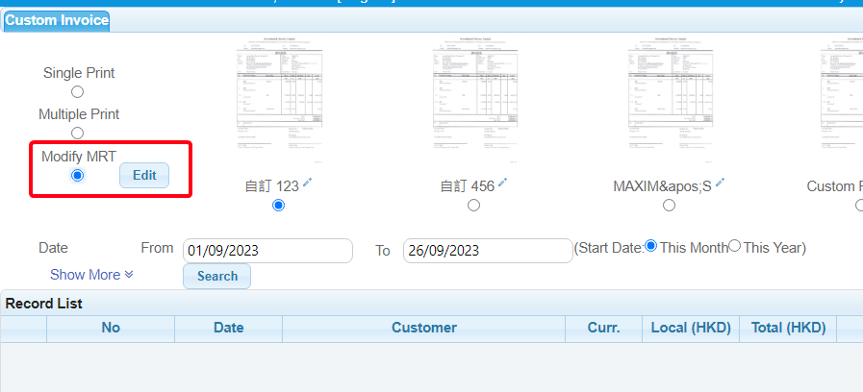Select the Single Print radio button
The width and height of the screenshot is (863, 392).
(x=78, y=92)
